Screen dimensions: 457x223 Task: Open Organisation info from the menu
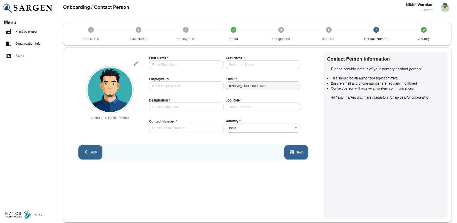coord(28,44)
